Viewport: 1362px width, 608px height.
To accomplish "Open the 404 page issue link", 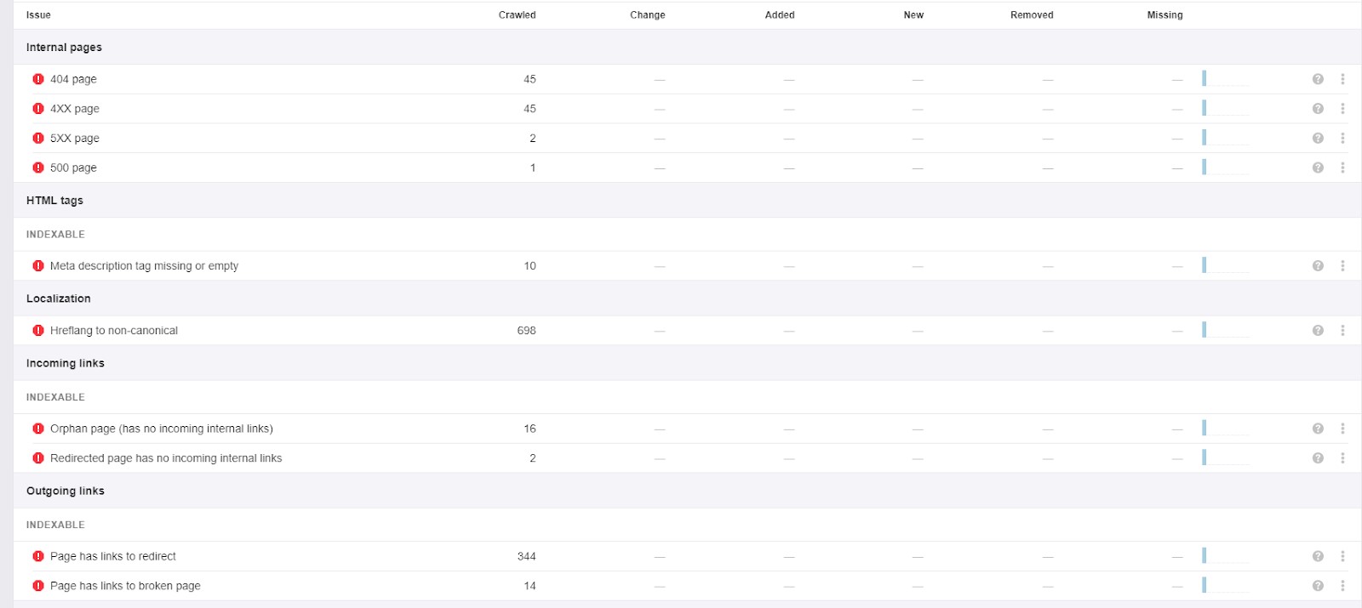I will click(73, 79).
